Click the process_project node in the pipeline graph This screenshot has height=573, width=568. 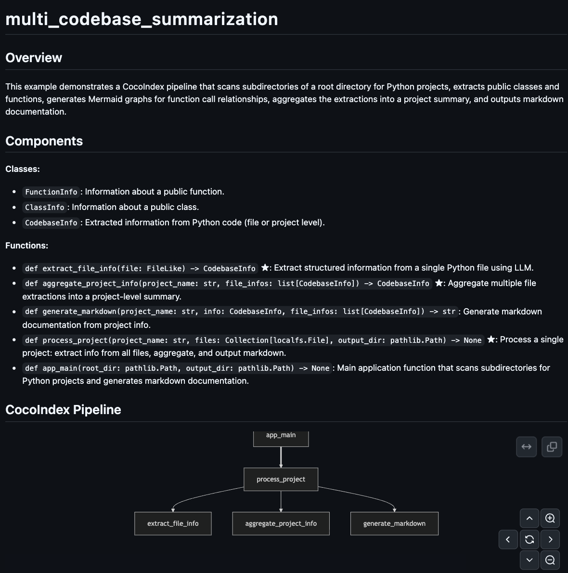(281, 479)
